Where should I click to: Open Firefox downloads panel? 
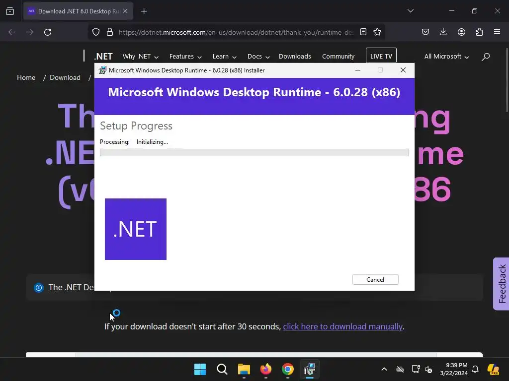click(x=443, y=32)
